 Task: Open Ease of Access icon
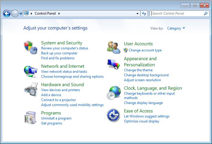[x=113, y=115]
